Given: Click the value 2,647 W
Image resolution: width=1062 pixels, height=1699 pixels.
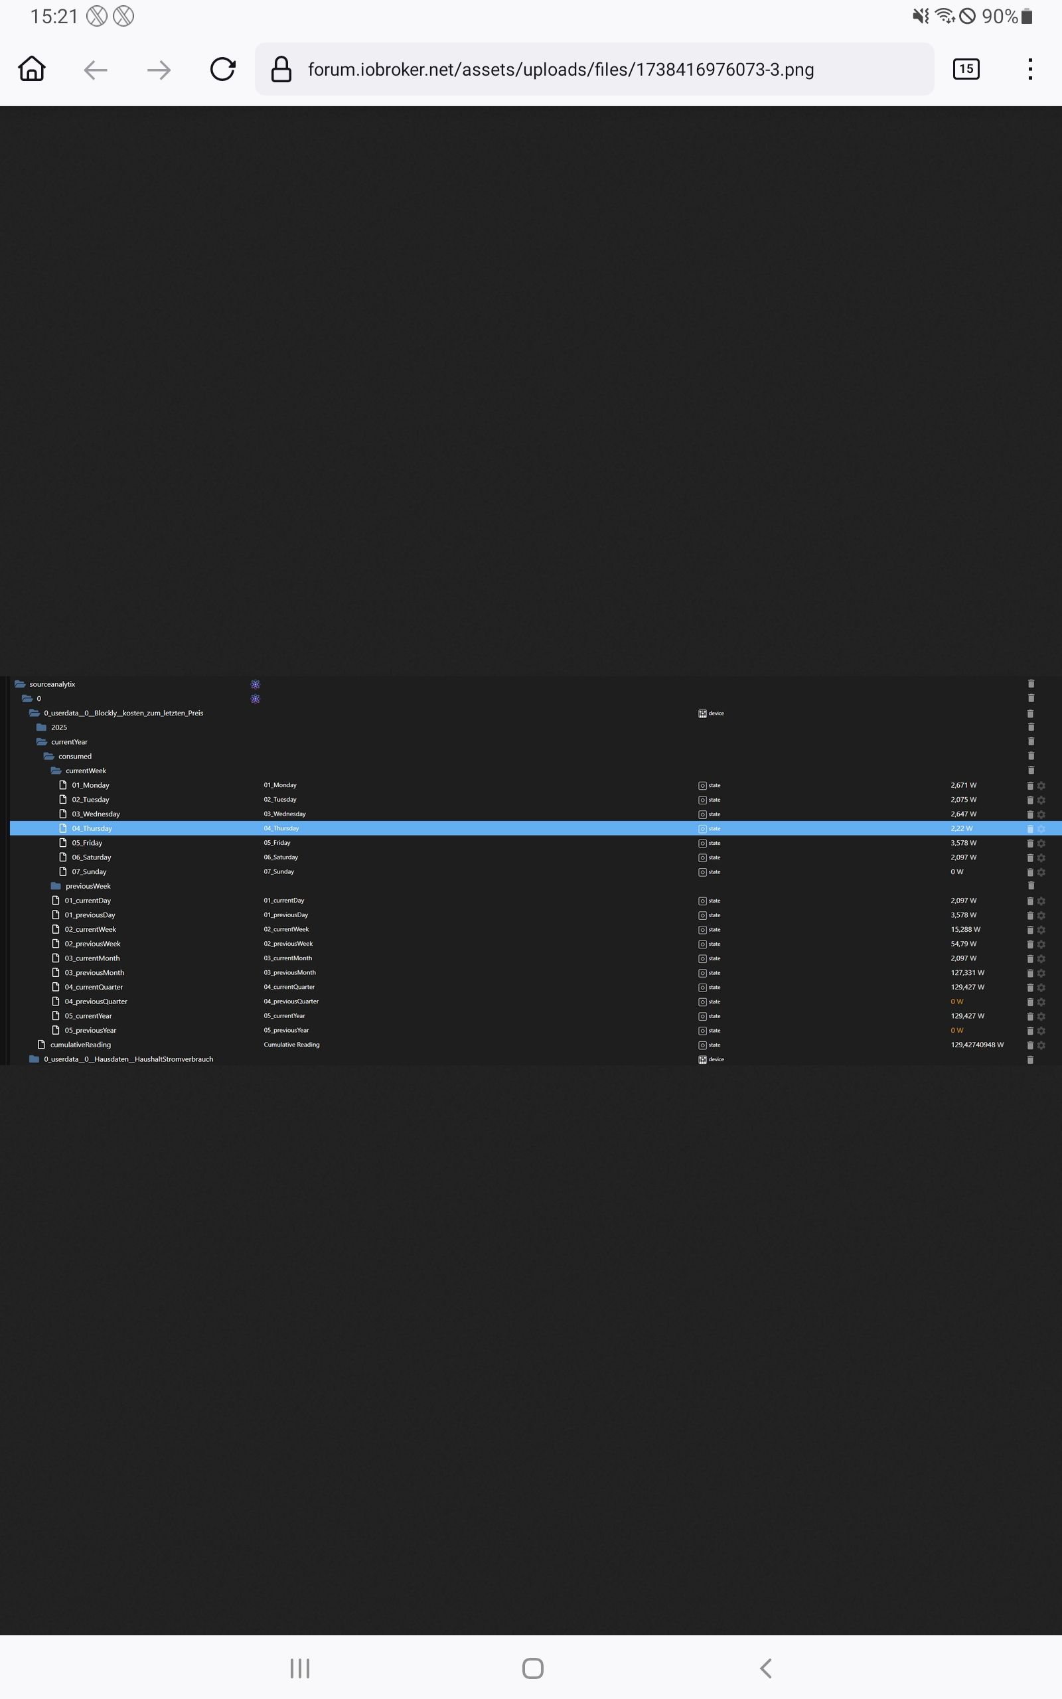Looking at the screenshot, I should 964,814.
